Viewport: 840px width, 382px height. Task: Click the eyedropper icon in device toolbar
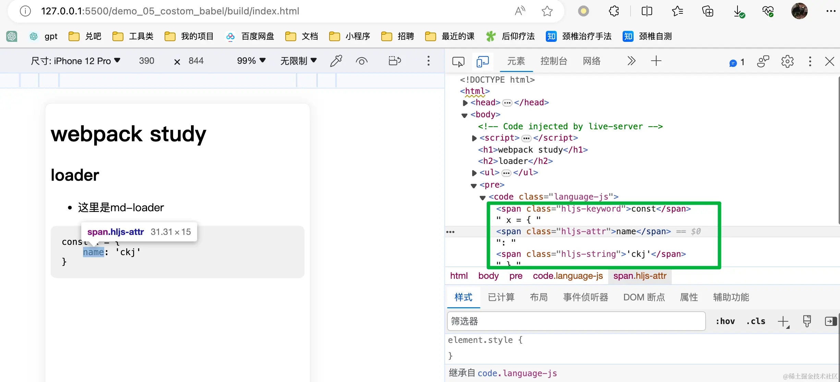[336, 61]
